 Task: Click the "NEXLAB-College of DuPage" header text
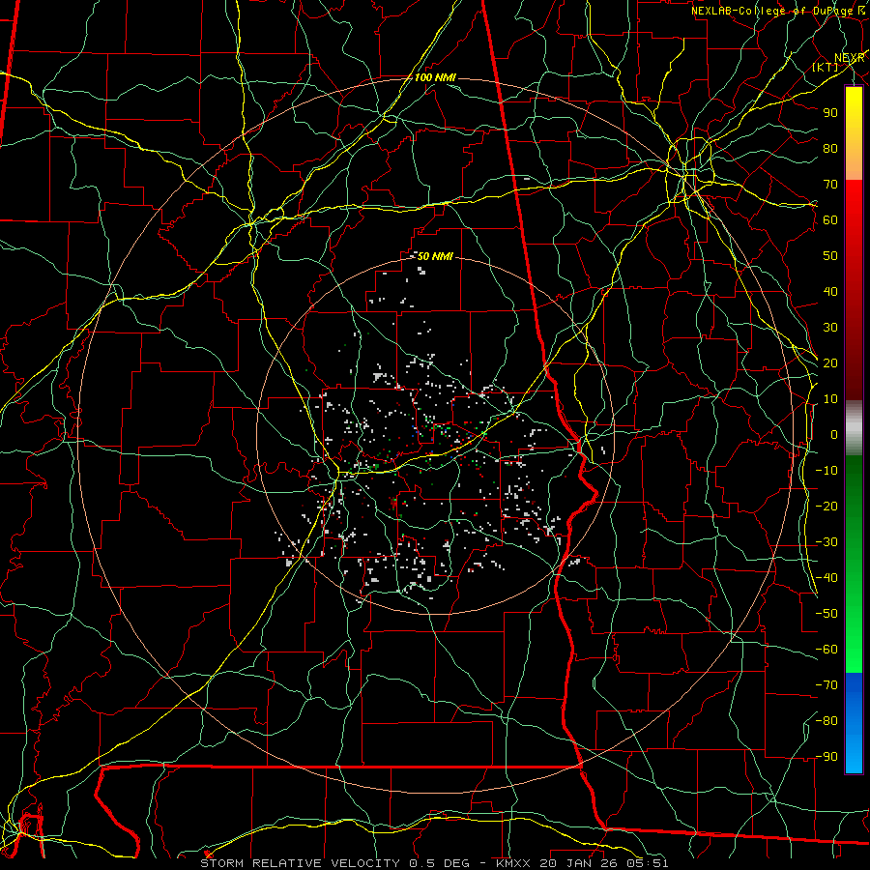(771, 11)
